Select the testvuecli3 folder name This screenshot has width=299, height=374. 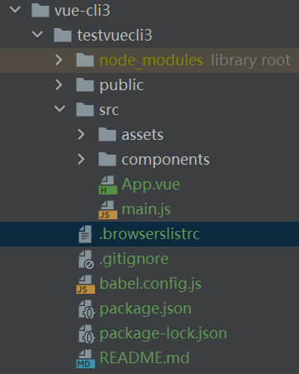pyautogui.click(x=115, y=36)
